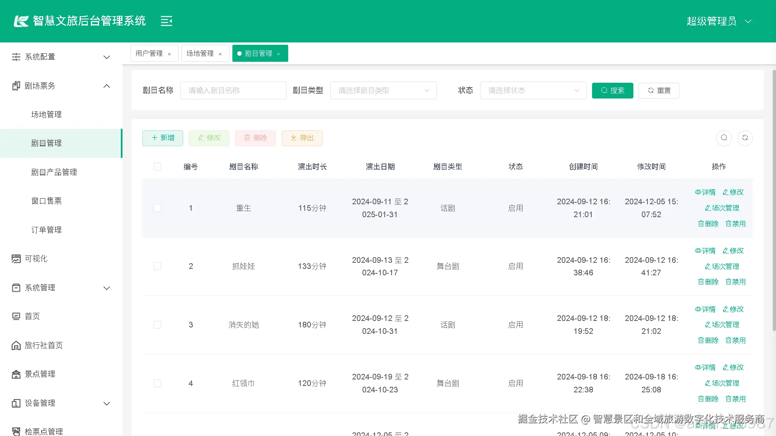This screenshot has width=776, height=436.
Task: Tick the checkbox for 消失的她 row
Action: click(158, 325)
